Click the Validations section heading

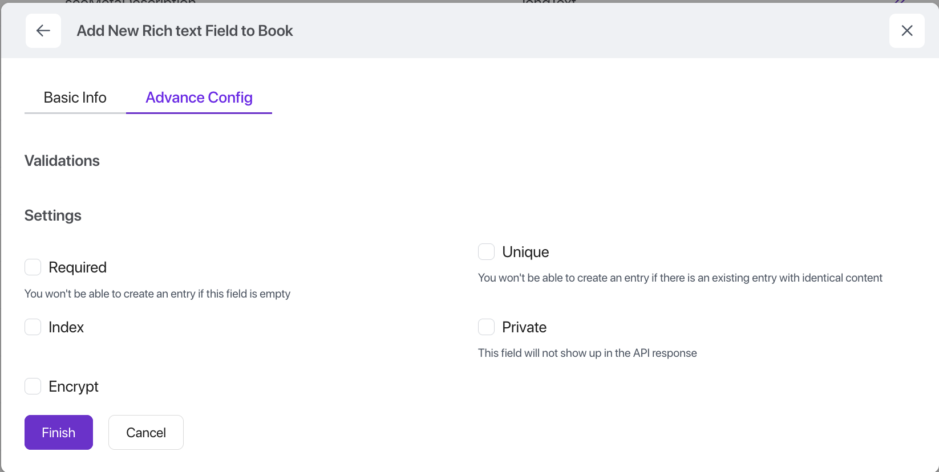point(62,161)
